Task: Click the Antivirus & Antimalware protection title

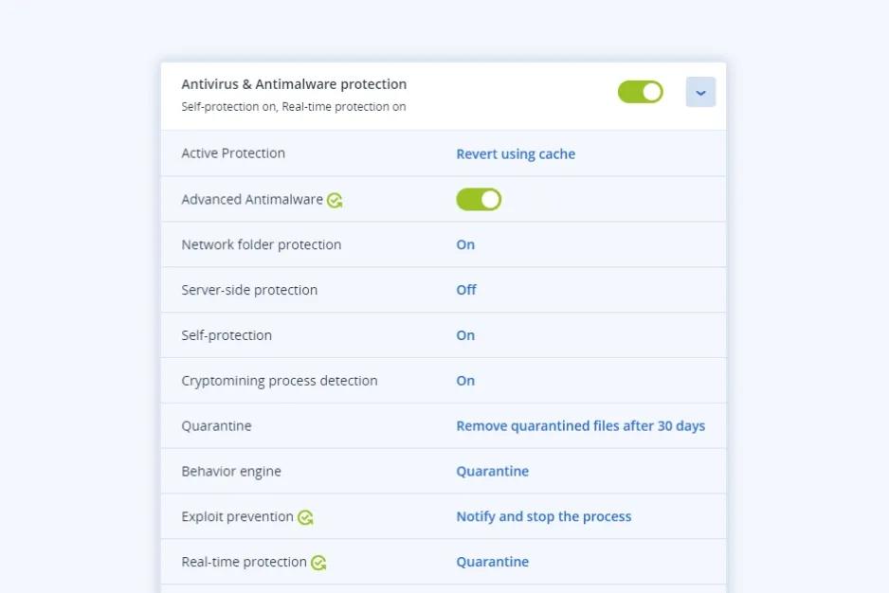Action: click(294, 84)
